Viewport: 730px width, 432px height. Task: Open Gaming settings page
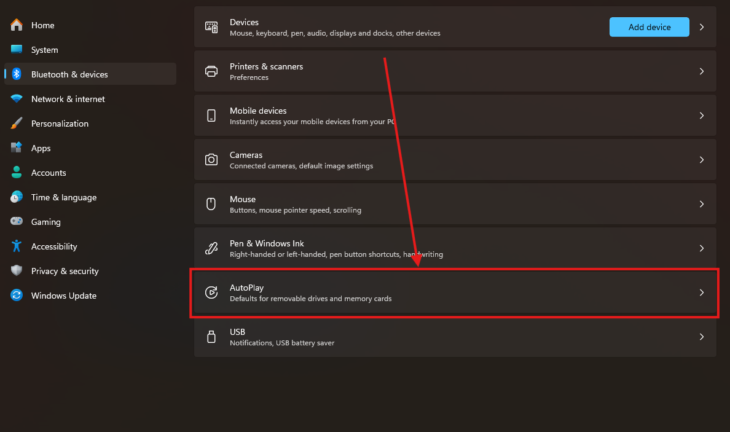90,222
